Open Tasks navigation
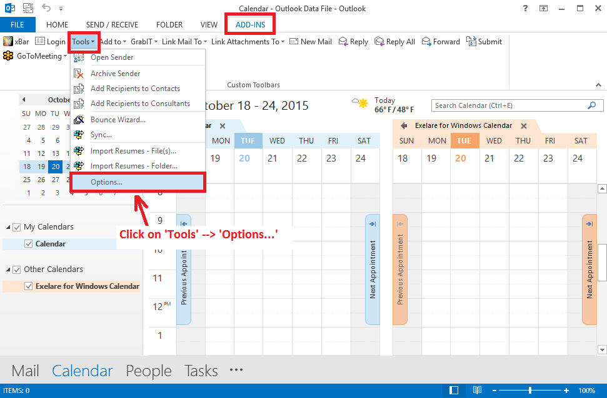 pyautogui.click(x=201, y=371)
